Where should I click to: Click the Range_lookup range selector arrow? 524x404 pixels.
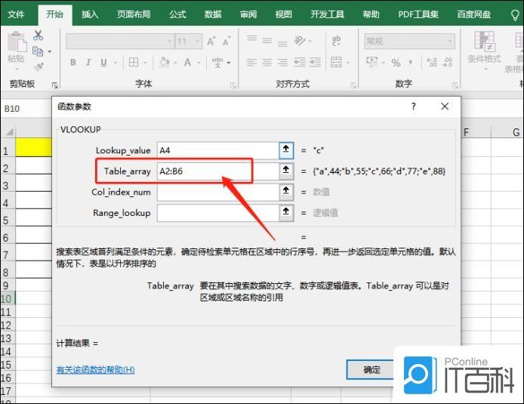pyautogui.click(x=286, y=212)
